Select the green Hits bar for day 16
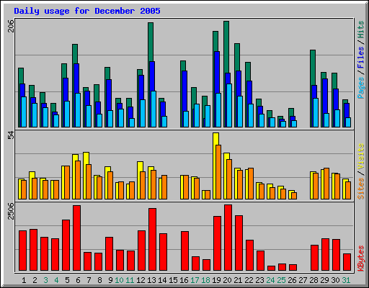Screen dimensions: 369x288 [183, 66]
